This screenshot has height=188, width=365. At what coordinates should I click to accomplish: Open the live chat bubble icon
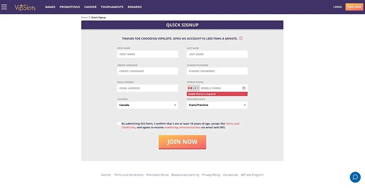click(x=355, y=177)
